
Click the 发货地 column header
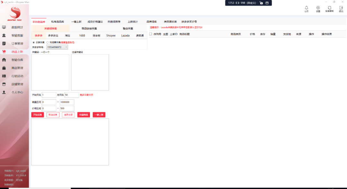[x=287, y=34]
